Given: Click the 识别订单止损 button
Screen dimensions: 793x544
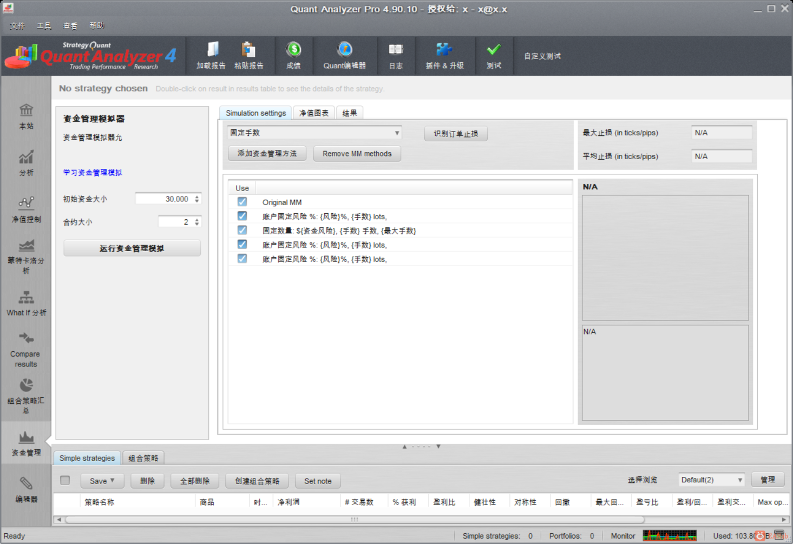Looking at the screenshot, I should pyautogui.click(x=456, y=134).
